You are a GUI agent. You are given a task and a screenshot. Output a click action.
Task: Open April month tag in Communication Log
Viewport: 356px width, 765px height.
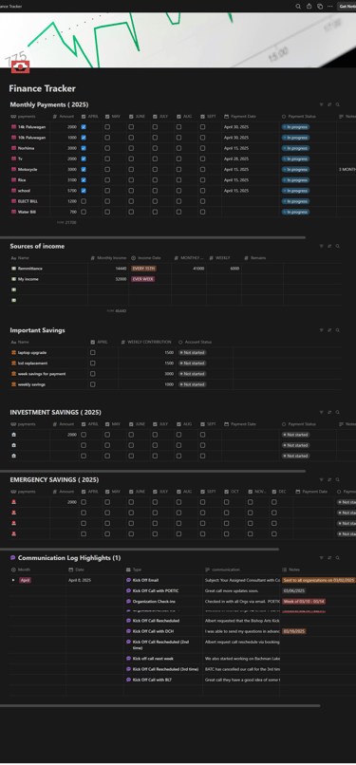coord(26,580)
